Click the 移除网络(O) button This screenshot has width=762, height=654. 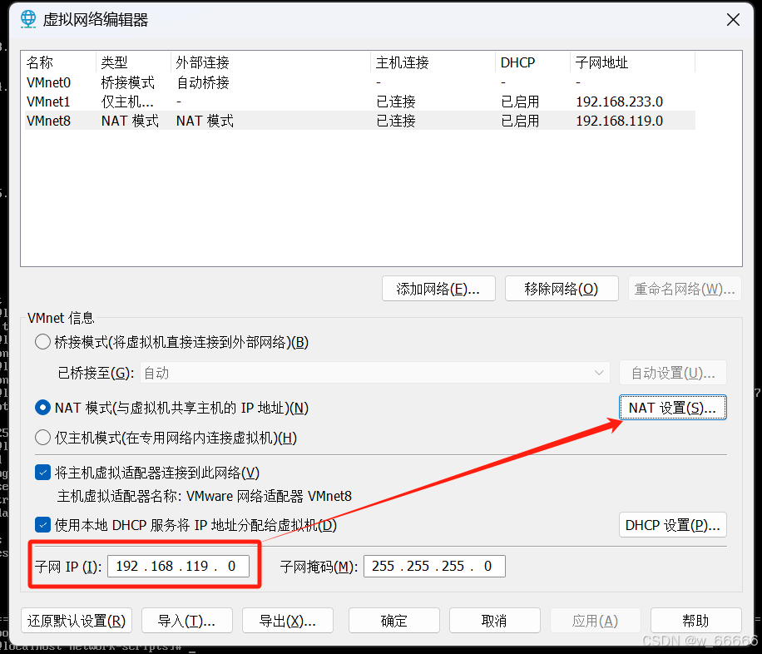[x=562, y=289]
